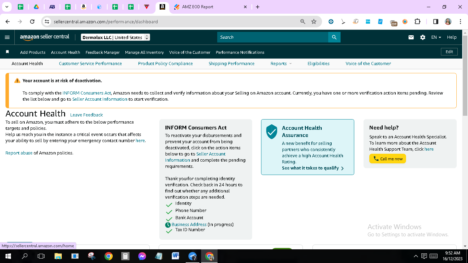Open the taskbar clock showing 9:52 AM
This screenshot has height=263, width=468.
point(453,256)
